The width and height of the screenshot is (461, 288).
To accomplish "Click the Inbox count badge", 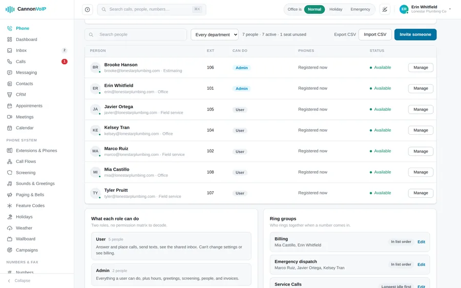I will pos(65,50).
